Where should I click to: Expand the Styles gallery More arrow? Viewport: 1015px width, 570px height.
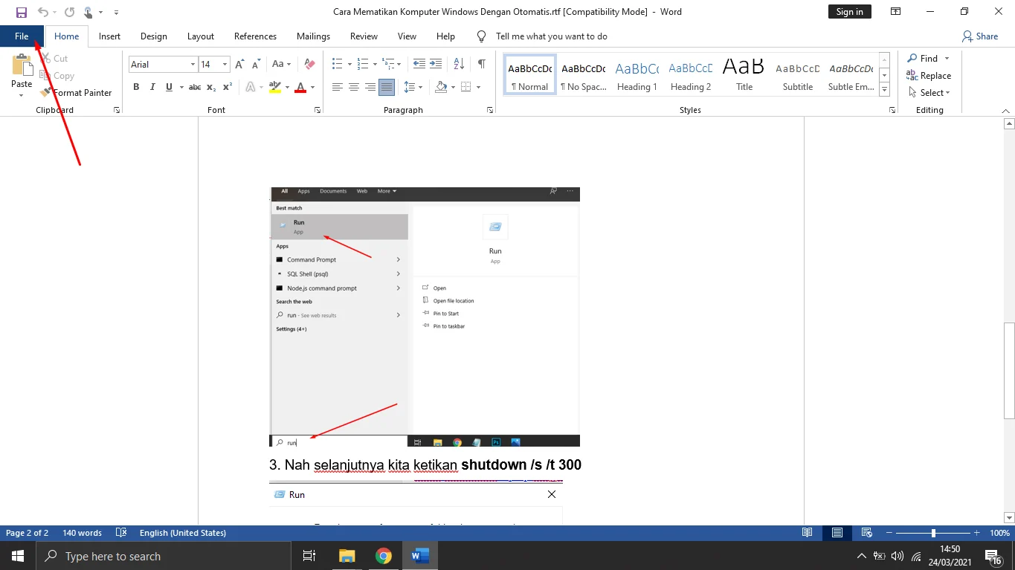click(x=884, y=90)
